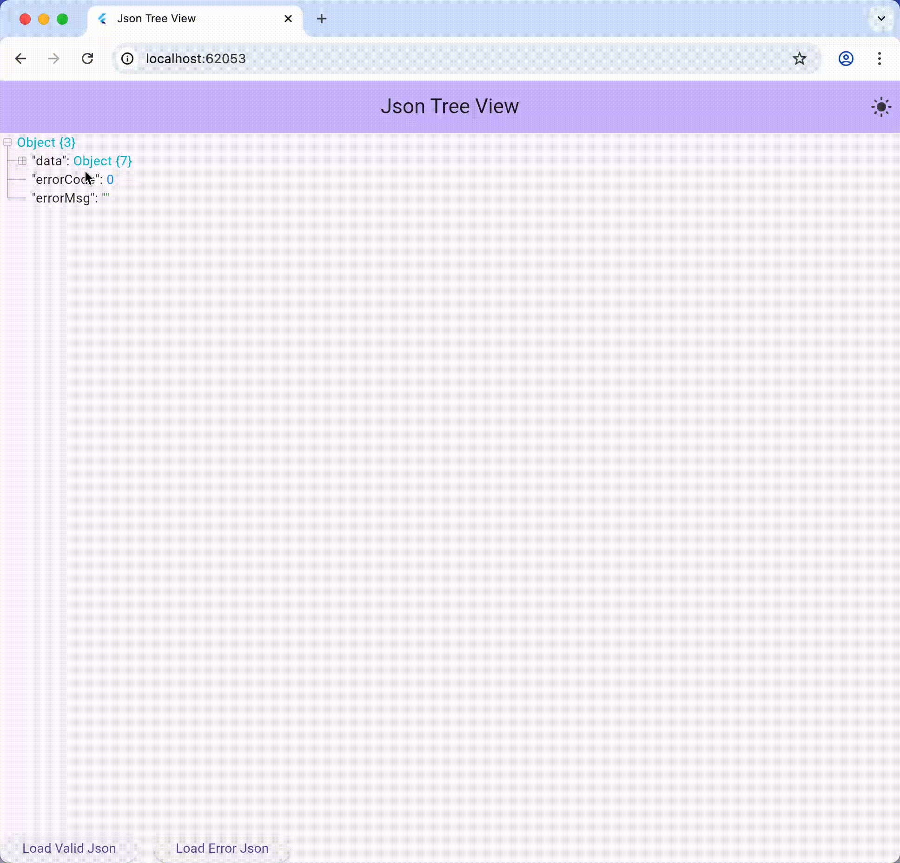
Task: Reload the page with the refresh icon
Action: pyautogui.click(x=87, y=59)
